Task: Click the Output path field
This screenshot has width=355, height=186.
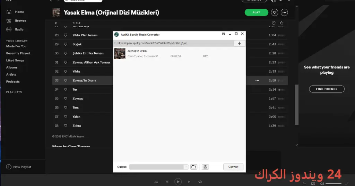Action: coord(156,167)
